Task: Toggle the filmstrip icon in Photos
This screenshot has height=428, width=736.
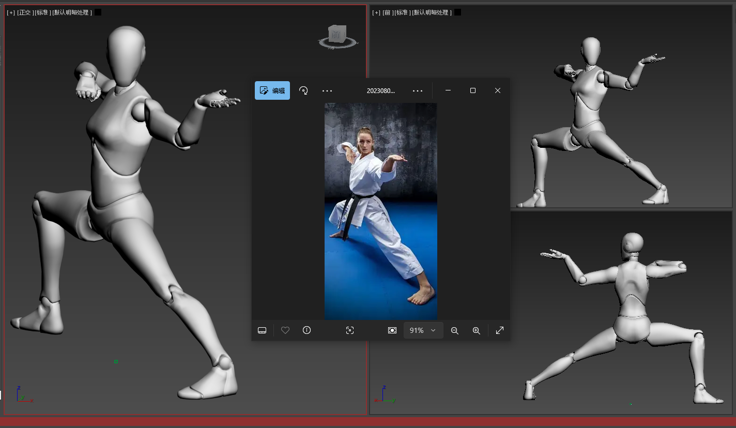Action: [x=262, y=330]
